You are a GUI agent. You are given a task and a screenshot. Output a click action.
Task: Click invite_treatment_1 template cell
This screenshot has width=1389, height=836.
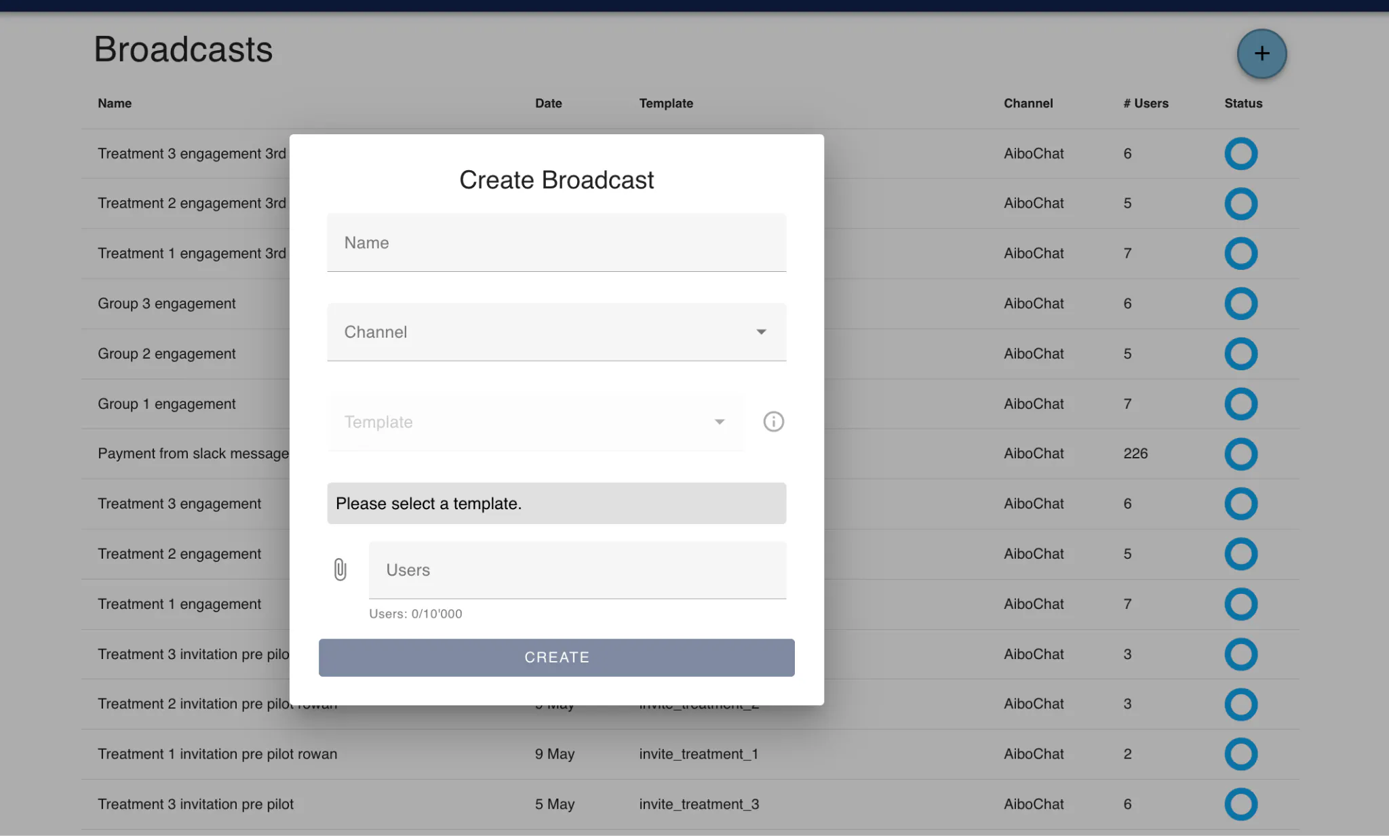pyautogui.click(x=699, y=754)
